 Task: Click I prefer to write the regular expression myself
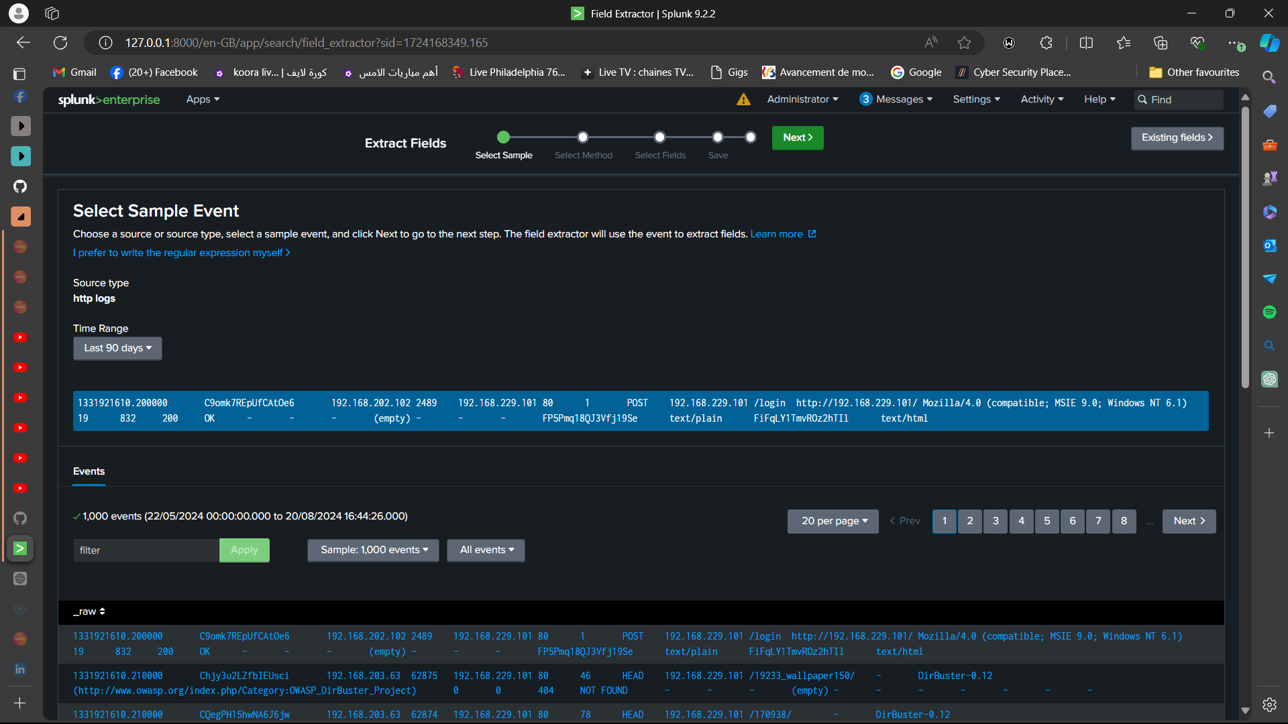tap(181, 253)
